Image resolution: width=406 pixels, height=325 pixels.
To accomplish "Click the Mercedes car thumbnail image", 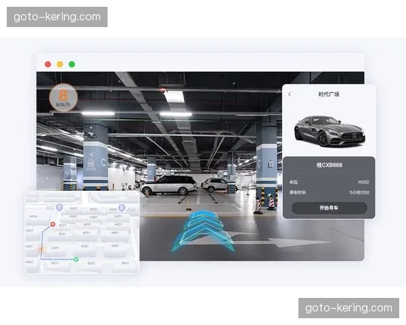I will coord(329,130).
